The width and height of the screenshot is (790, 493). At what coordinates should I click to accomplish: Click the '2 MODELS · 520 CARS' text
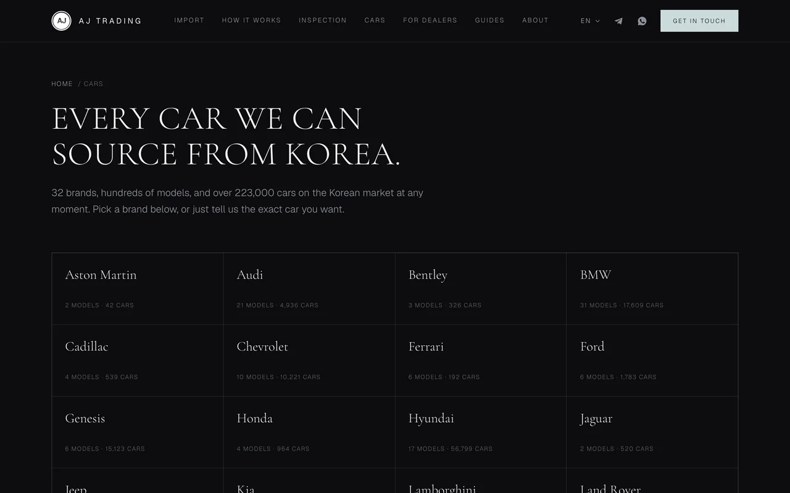click(617, 449)
